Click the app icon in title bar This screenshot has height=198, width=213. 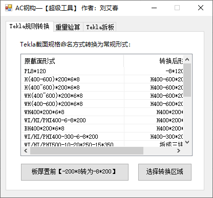[x=9, y=8]
